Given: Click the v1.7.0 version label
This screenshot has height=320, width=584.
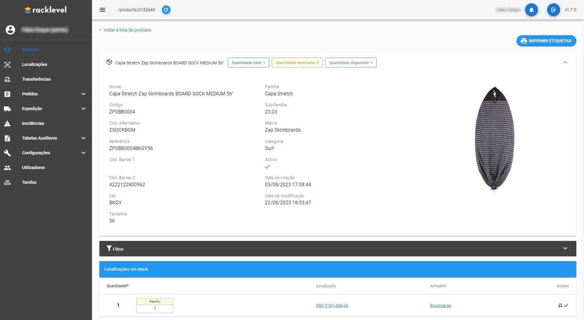Looking at the screenshot, I should pos(570,10).
